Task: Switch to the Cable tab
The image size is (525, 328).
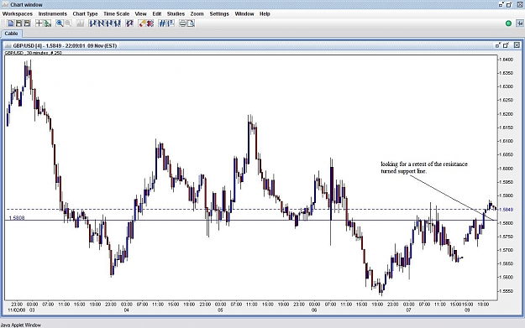Action: [x=12, y=34]
